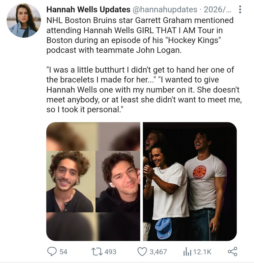Click the 12.1K views count
This screenshot has width=254, height=263.
(202, 252)
